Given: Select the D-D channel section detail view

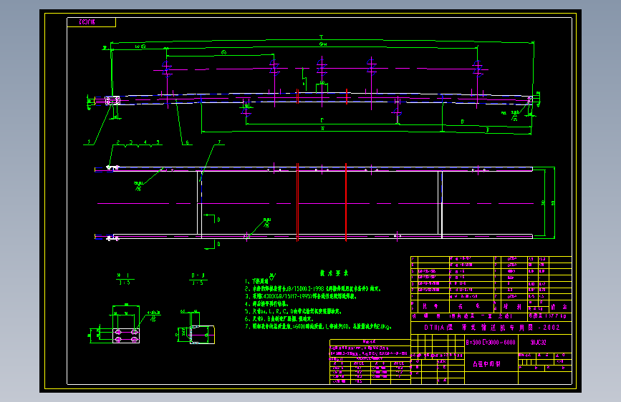Looking at the screenshot, I should coord(196,328).
